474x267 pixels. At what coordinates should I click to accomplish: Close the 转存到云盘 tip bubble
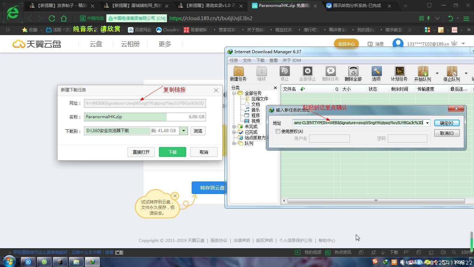175,196
